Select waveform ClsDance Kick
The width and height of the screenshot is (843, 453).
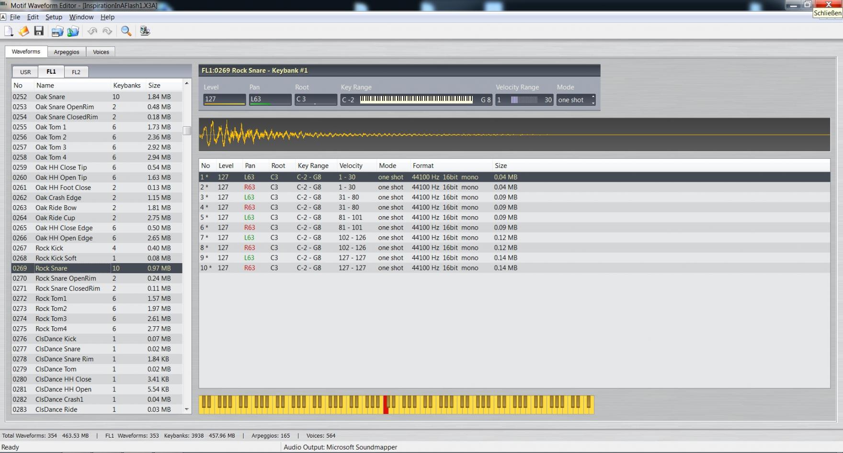[x=97, y=339]
